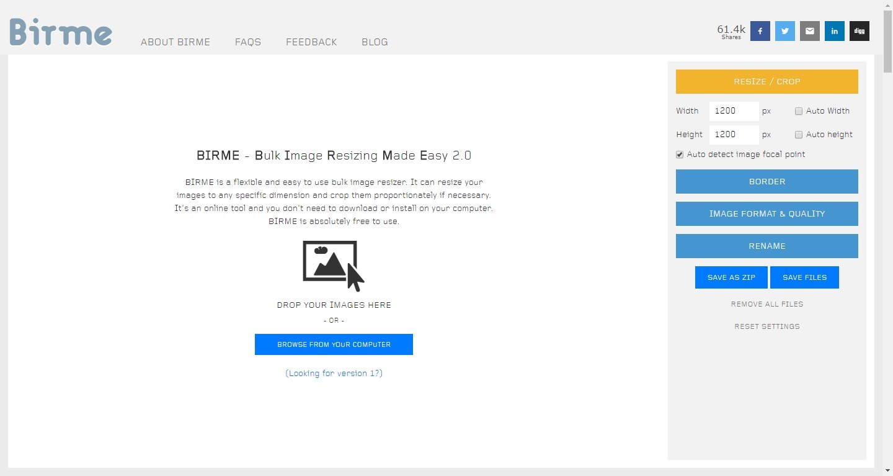
Task: Expand the Rename section
Action: pyautogui.click(x=767, y=246)
